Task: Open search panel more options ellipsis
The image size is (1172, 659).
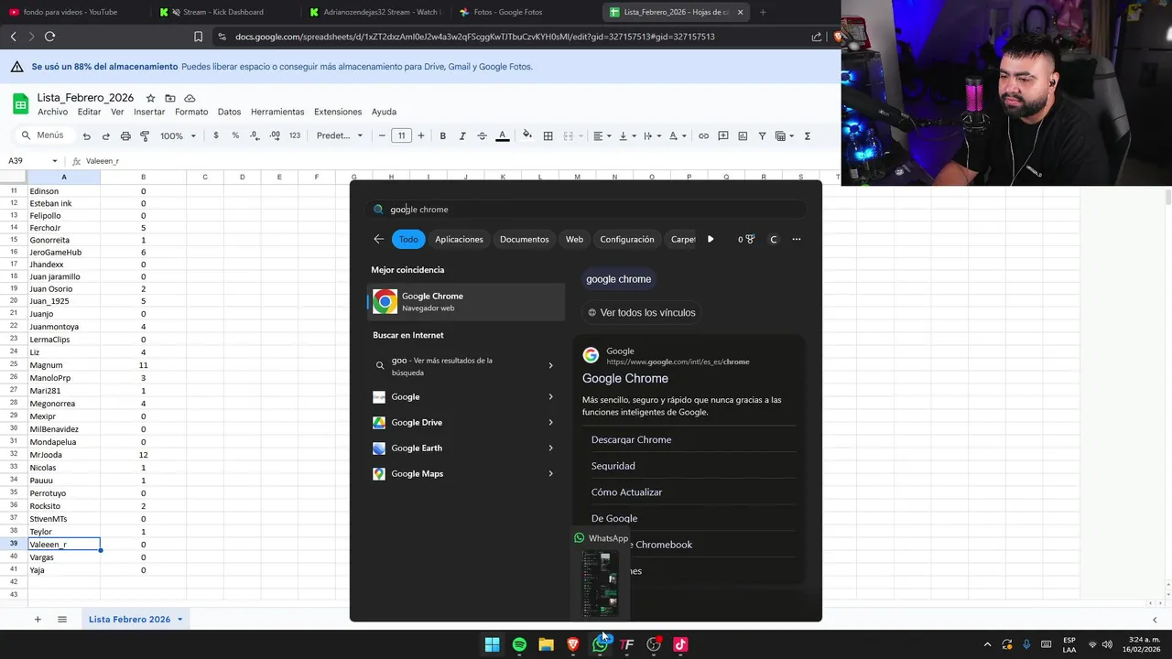Action: tap(796, 239)
